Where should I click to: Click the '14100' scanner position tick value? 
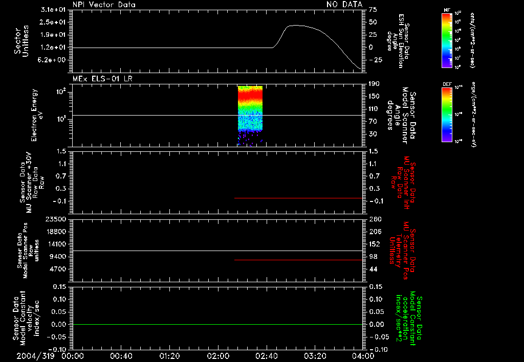click(56, 244)
